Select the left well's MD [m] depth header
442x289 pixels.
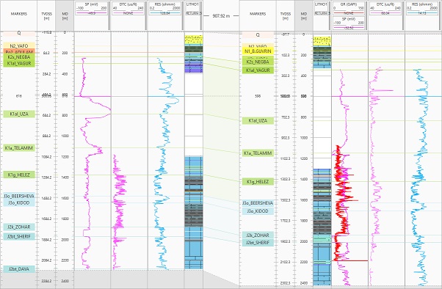[x=65, y=16]
